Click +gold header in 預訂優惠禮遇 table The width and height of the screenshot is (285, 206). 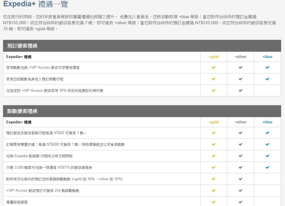[x=213, y=57]
